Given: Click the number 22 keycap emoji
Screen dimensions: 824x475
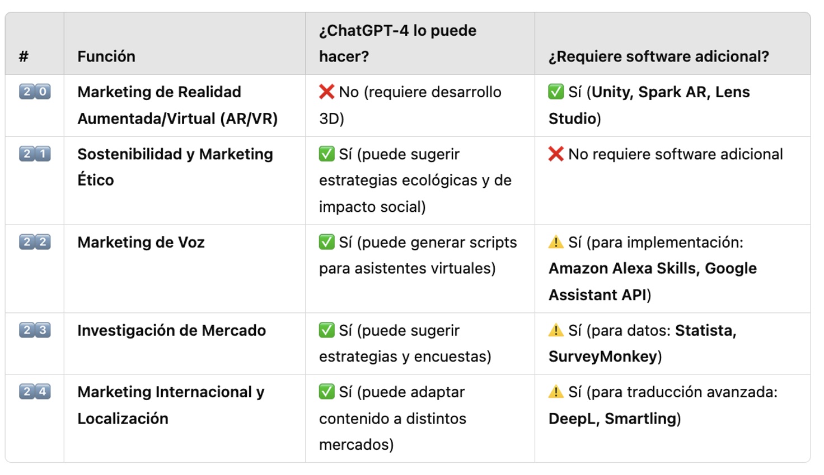Looking at the screenshot, I should 35,242.
